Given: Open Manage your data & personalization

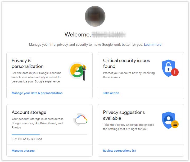Looking at the screenshot, I should (37, 93).
